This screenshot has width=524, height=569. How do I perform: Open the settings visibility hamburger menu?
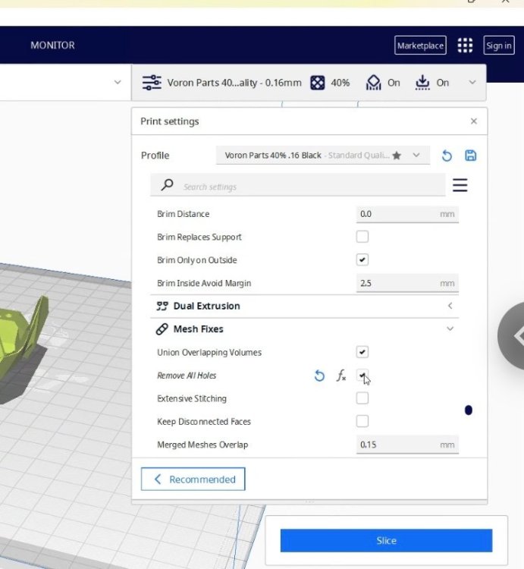click(460, 185)
